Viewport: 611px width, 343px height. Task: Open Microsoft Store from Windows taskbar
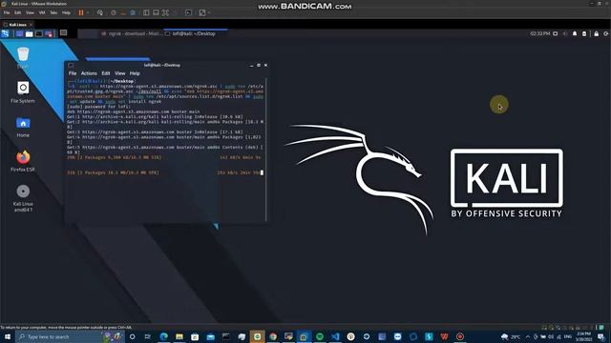pyautogui.click(x=195, y=336)
